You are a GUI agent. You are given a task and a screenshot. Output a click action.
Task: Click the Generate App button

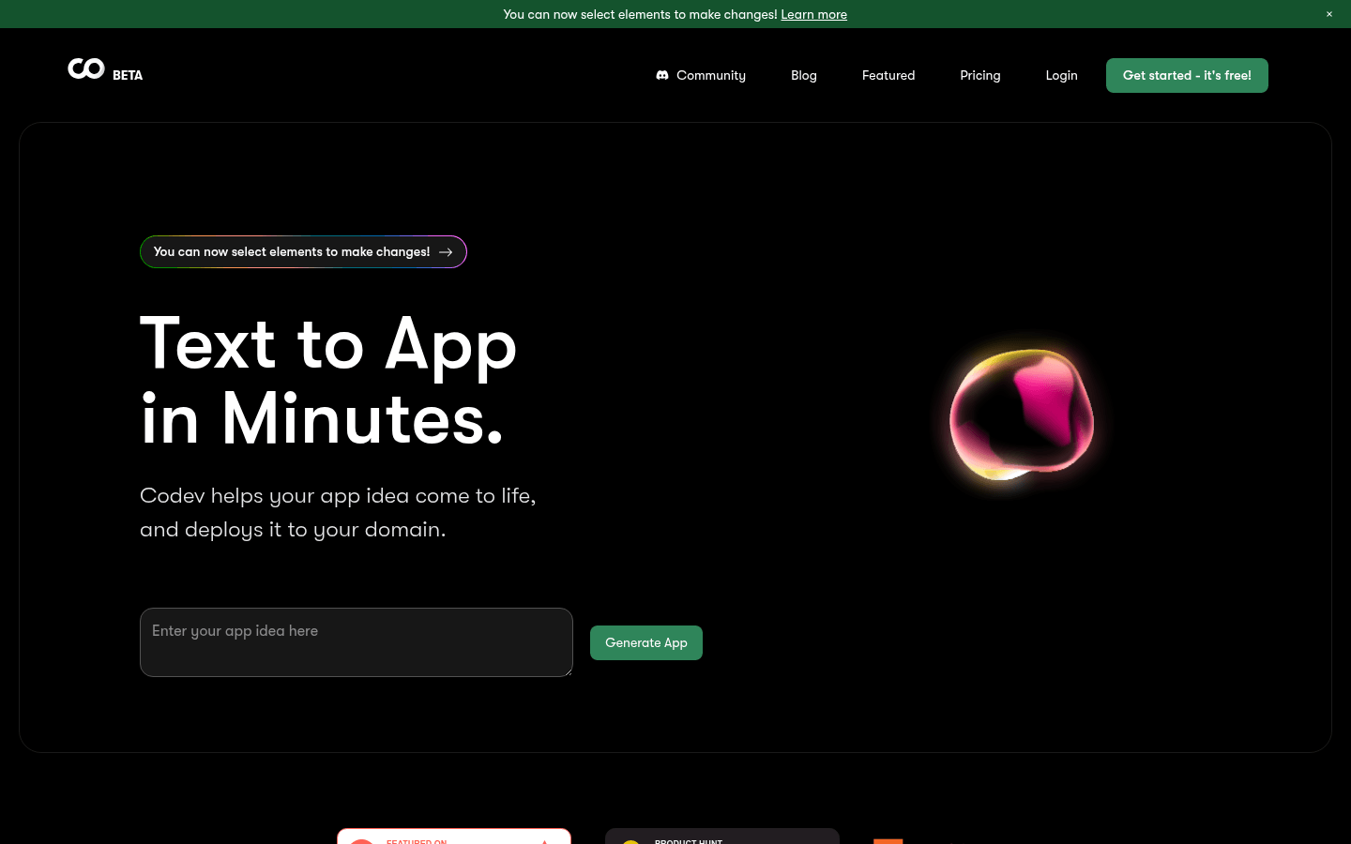pyautogui.click(x=646, y=642)
